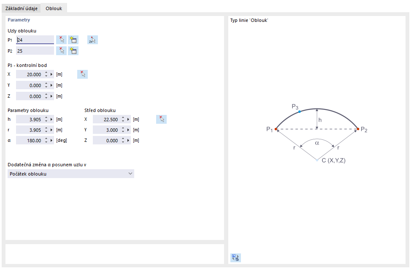
Task: Click the 2x multi-select nodes icon
Action: tap(92, 40)
